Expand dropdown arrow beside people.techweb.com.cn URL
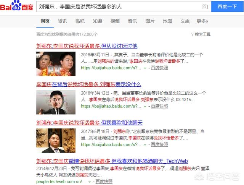Image resolution: width=244 pixels, height=185 pixels. point(90,182)
